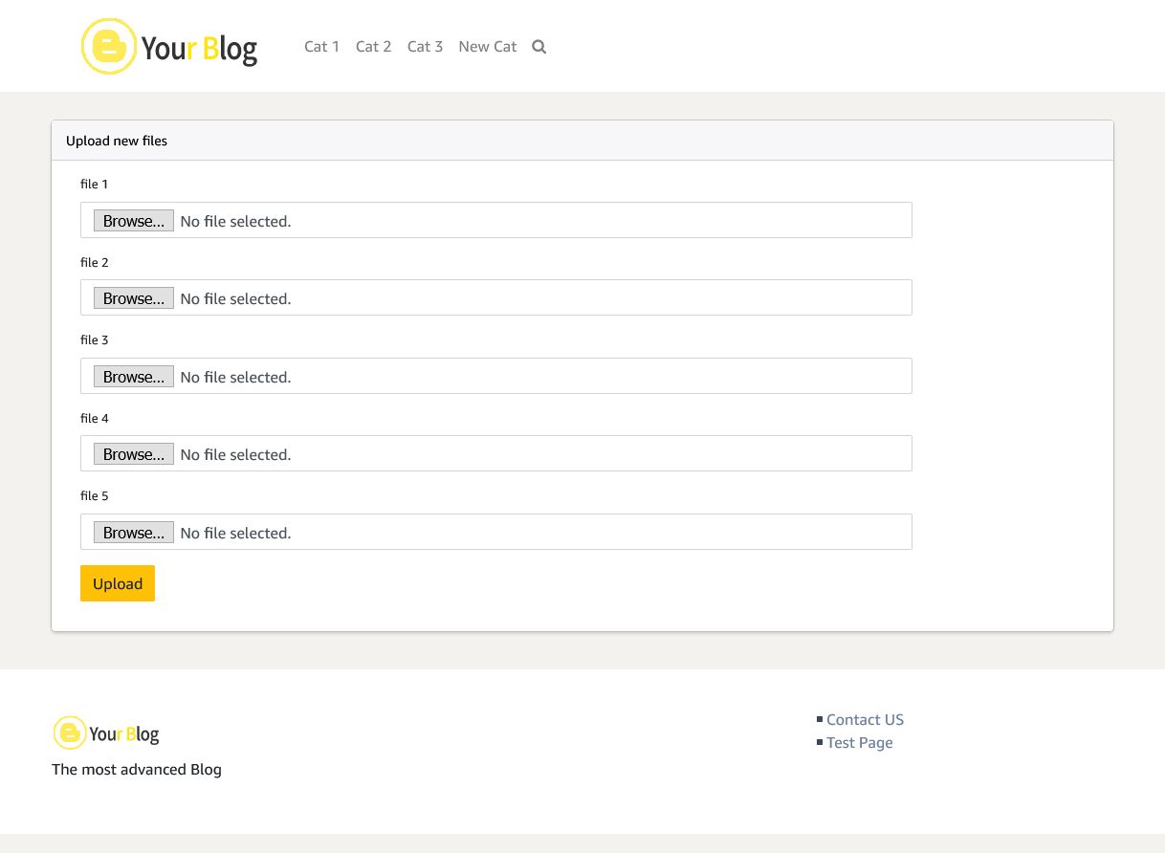Click 'No file selected.' in file 5 field
This screenshot has width=1165, height=853.
(235, 533)
